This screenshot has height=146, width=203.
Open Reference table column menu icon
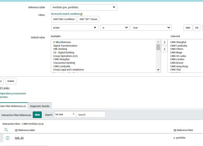click(x=16, y=130)
